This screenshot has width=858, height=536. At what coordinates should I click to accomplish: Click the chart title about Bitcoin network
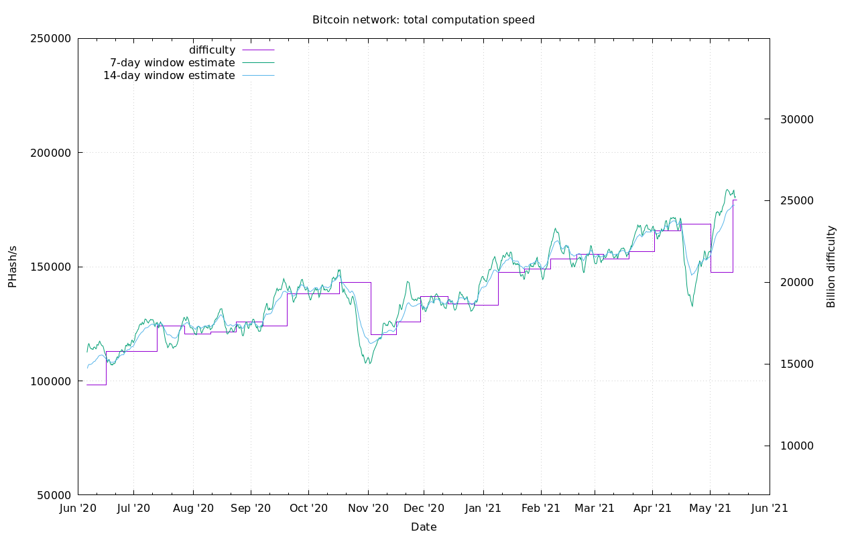423,20
